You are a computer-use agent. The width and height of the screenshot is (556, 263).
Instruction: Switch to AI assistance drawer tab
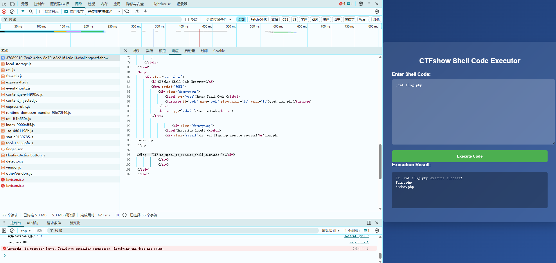[33, 223]
